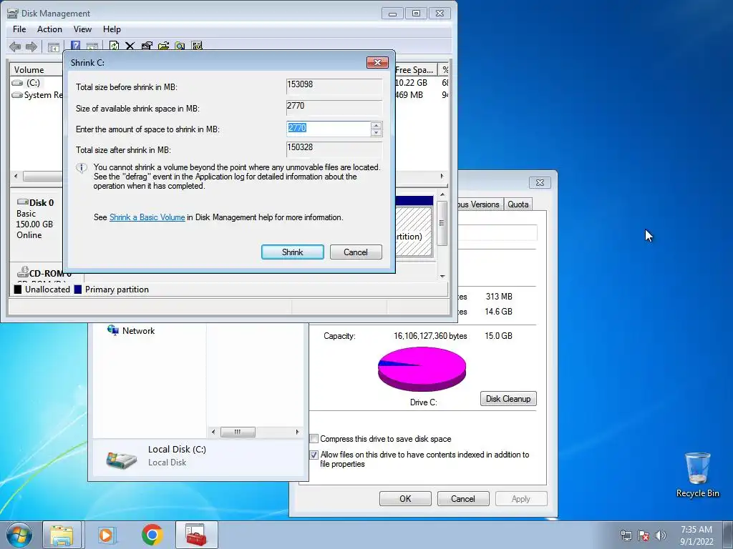
Task: Click the Network icon in Explorer pane
Action: [112, 330]
